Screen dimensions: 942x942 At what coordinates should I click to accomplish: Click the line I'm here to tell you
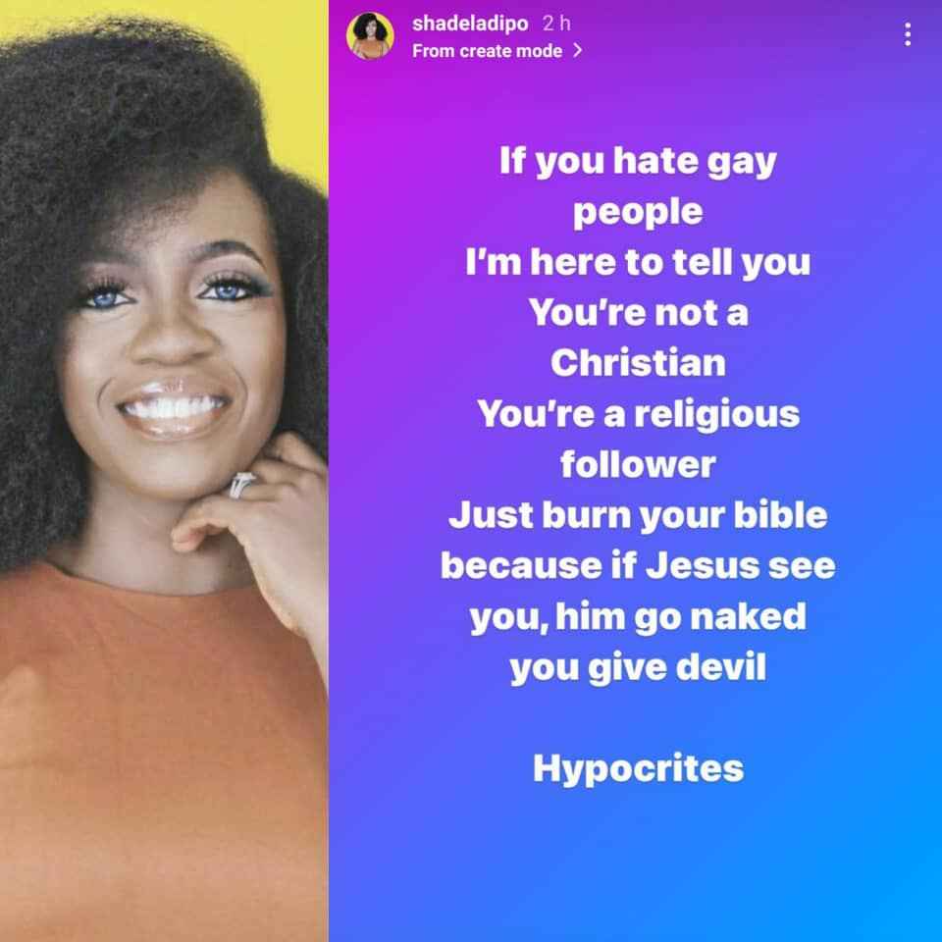click(x=638, y=263)
